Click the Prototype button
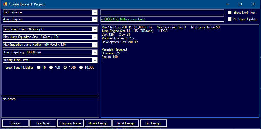261x129 pixels. [x=43, y=123]
